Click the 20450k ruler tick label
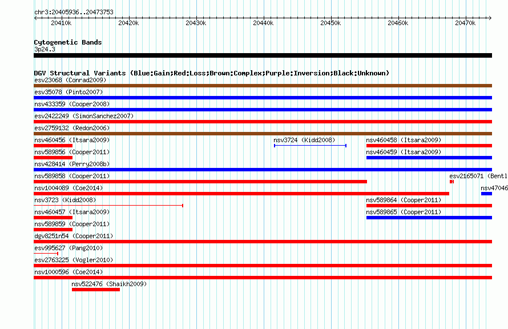 331,23
